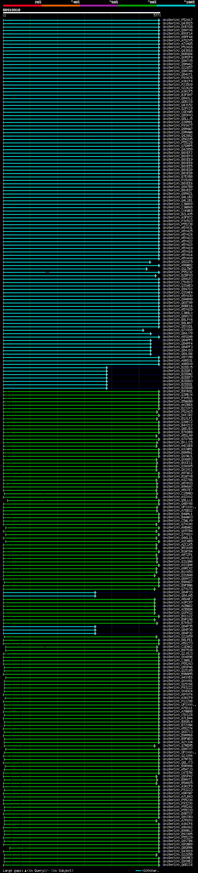Select hit label UniRef100_P52416

177,47
